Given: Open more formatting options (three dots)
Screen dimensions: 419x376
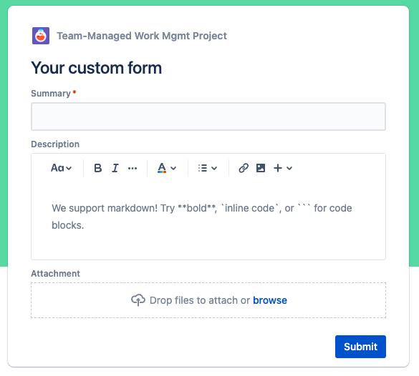Looking at the screenshot, I should click(133, 168).
